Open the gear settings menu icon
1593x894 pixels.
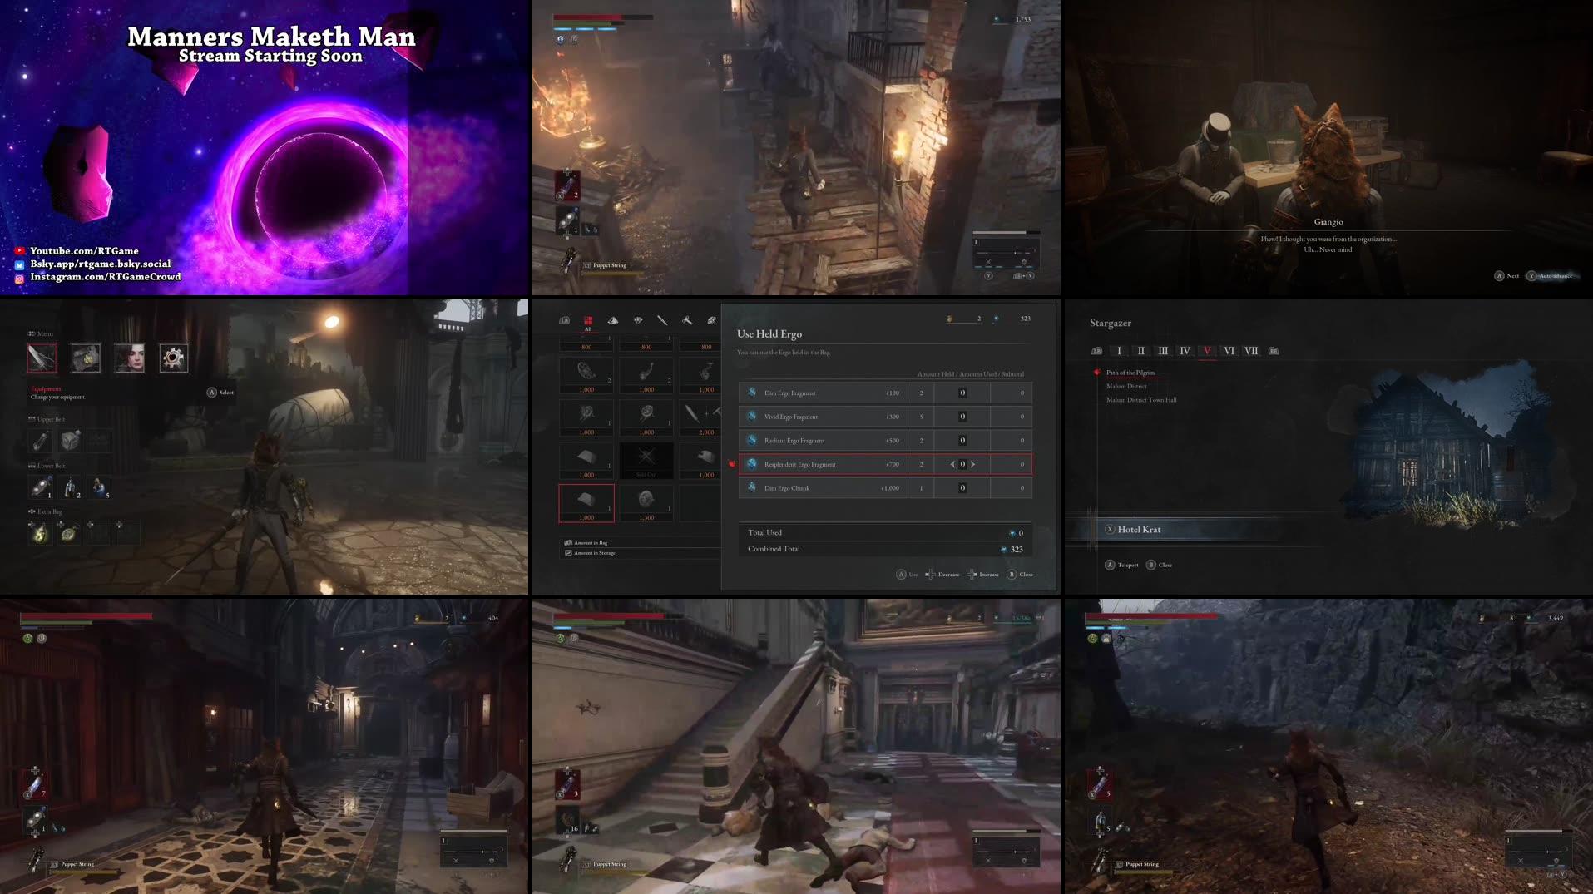tap(173, 358)
